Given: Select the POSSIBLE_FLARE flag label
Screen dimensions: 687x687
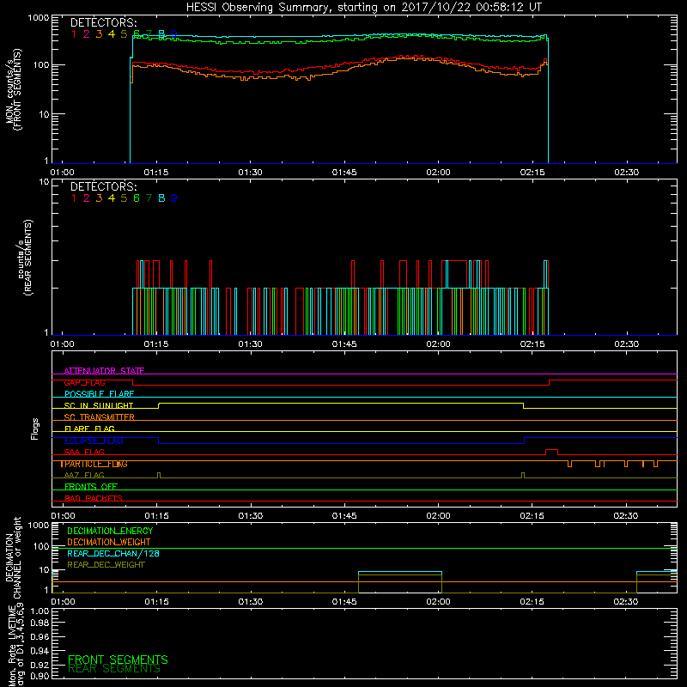Looking at the screenshot, I should 99,394.
